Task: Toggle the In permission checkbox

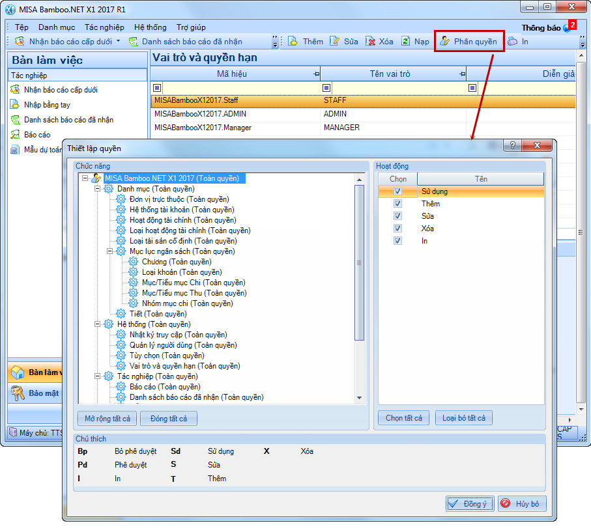Action: point(397,241)
